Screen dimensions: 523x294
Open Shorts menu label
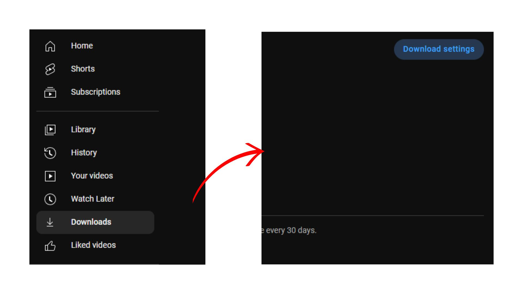[83, 69]
